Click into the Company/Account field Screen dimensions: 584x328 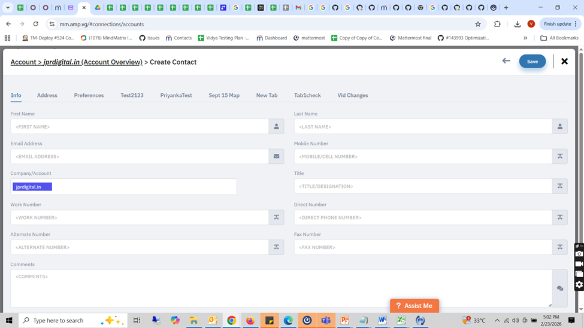[x=144, y=187]
